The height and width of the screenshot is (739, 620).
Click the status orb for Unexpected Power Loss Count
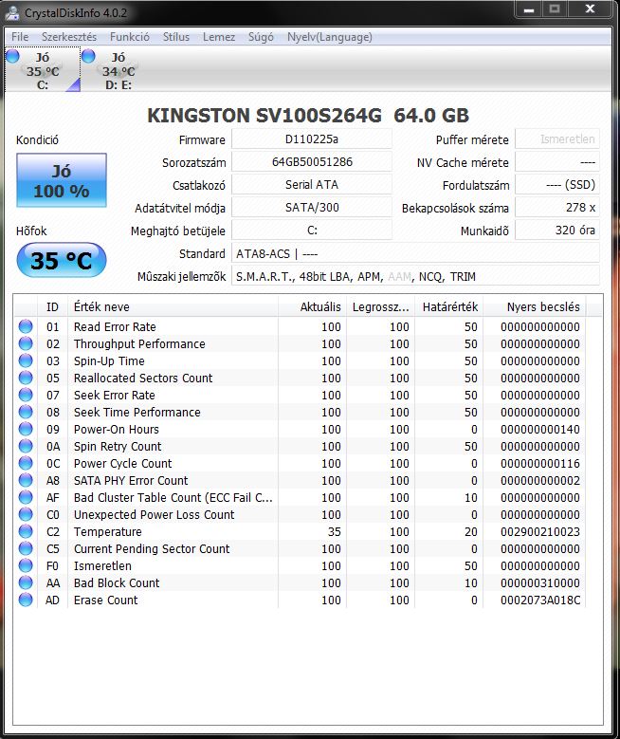point(26,514)
